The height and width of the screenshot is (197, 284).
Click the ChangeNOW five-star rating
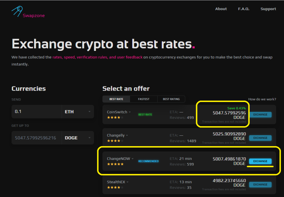point(115,164)
